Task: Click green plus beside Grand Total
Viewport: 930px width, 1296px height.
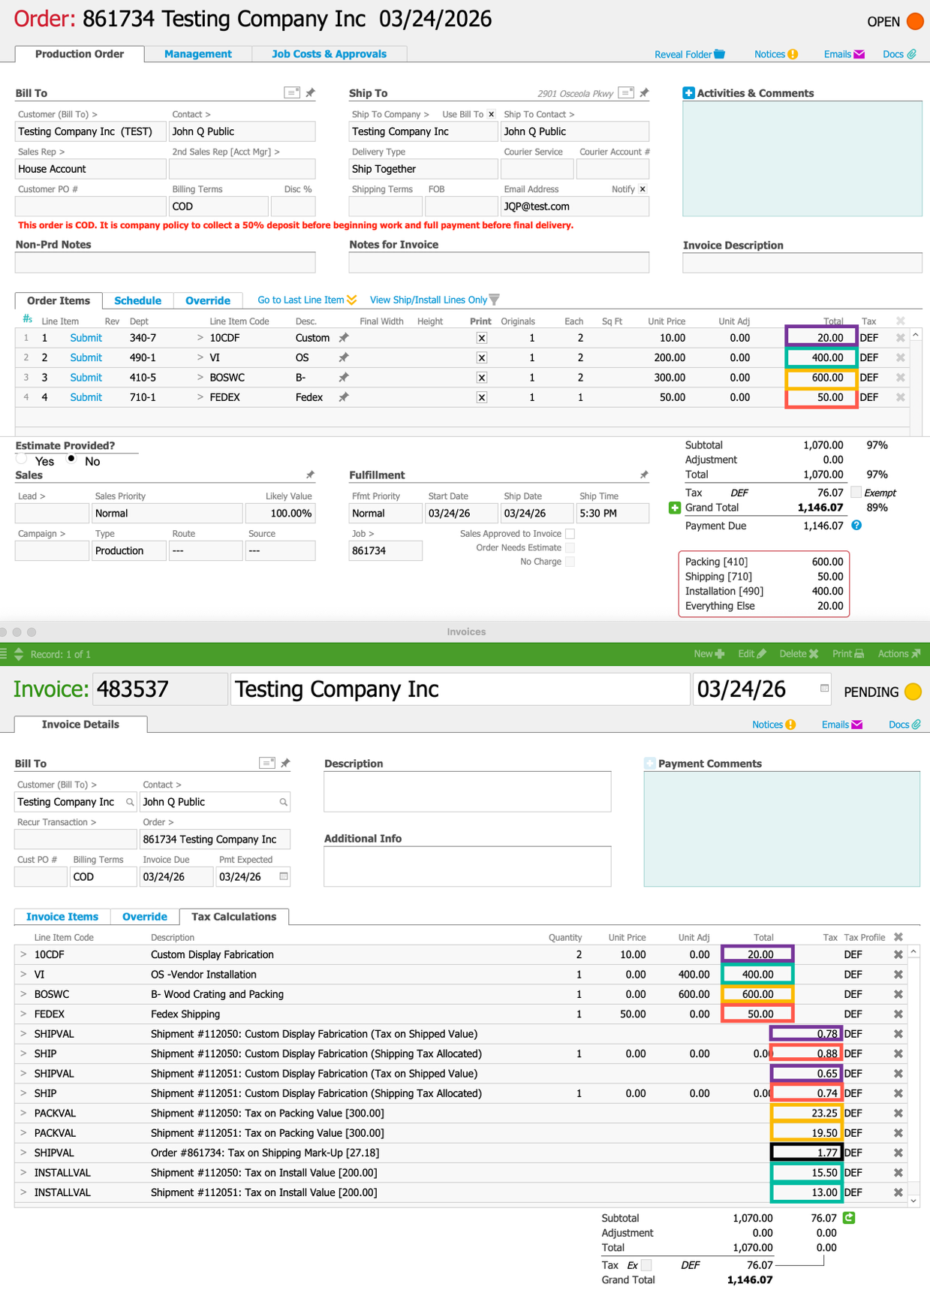Action: (x=675, y=508)
